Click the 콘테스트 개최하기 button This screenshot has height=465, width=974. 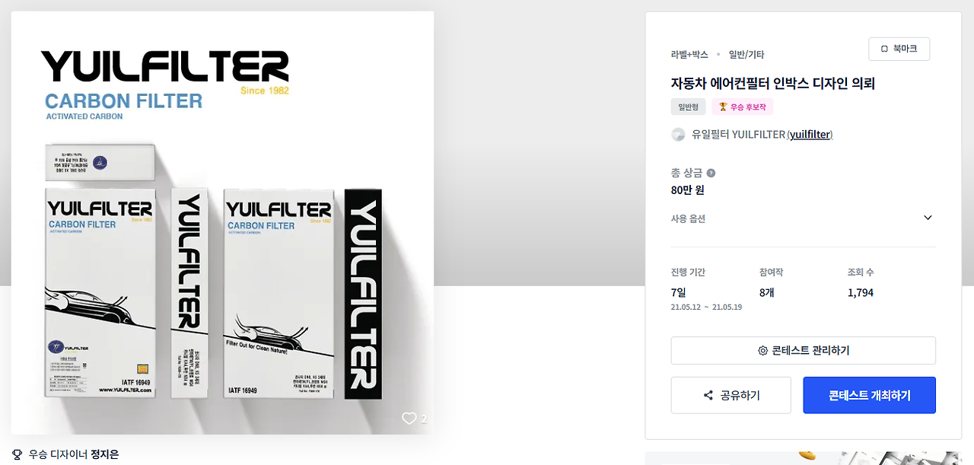[869, 395]
